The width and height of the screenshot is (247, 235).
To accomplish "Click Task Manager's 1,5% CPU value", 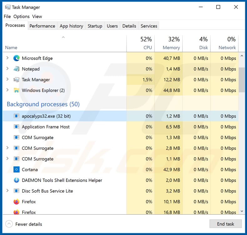I will (147, 80).
